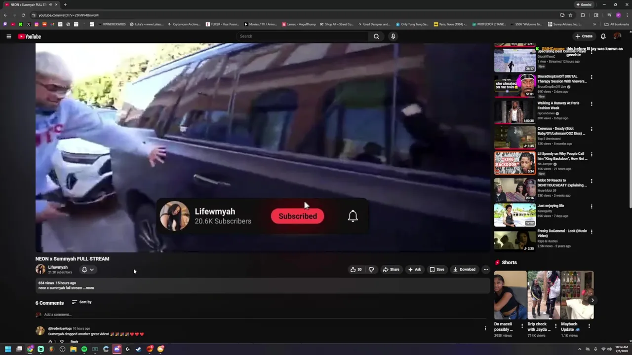The image size is (632, 355).
Task: Click the Add a comment field
Action: click(x=264, y=315)
